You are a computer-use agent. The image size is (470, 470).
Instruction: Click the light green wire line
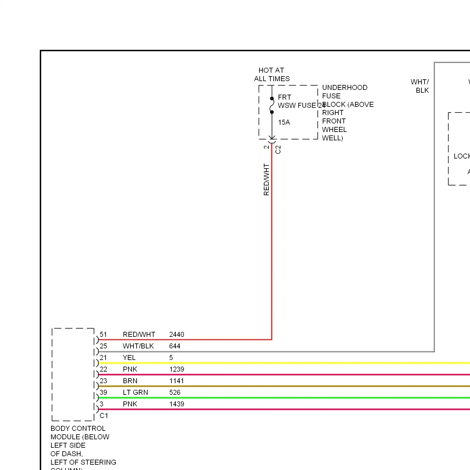pos(284,398)
